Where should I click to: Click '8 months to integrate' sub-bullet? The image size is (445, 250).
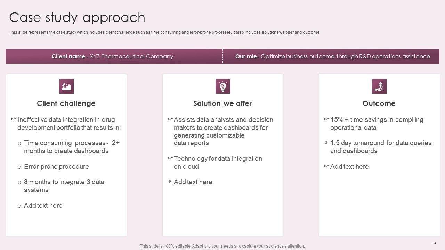(x=64, y=186)
